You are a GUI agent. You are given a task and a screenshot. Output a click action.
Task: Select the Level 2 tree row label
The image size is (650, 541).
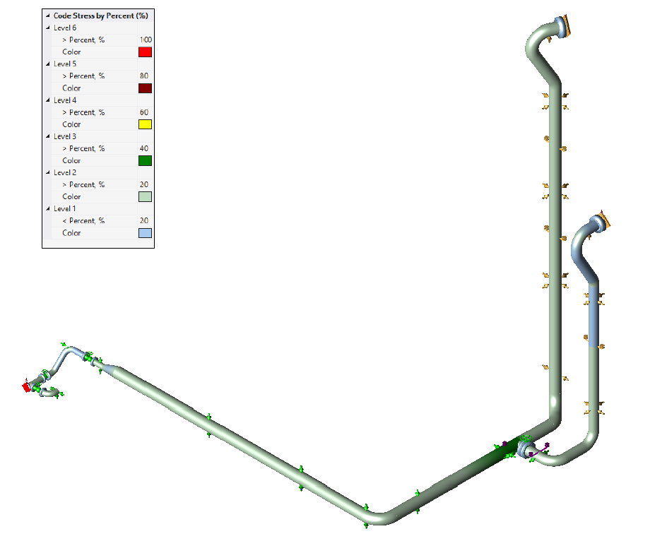tap(65, 172)
